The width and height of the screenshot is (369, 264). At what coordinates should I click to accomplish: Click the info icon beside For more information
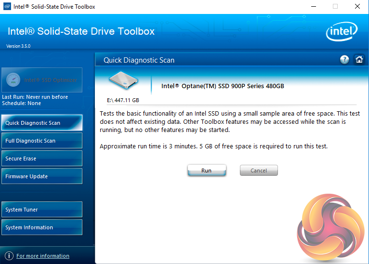(9, 256)
